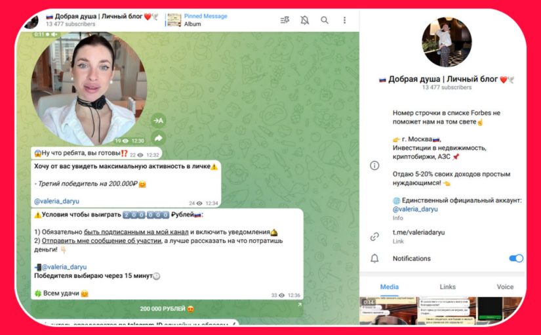
Task: Open the pinned messages list icon
Action: point(285,20)
